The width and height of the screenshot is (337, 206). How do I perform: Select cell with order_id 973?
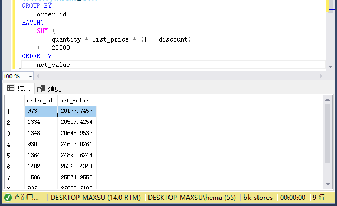pos(41,111)
